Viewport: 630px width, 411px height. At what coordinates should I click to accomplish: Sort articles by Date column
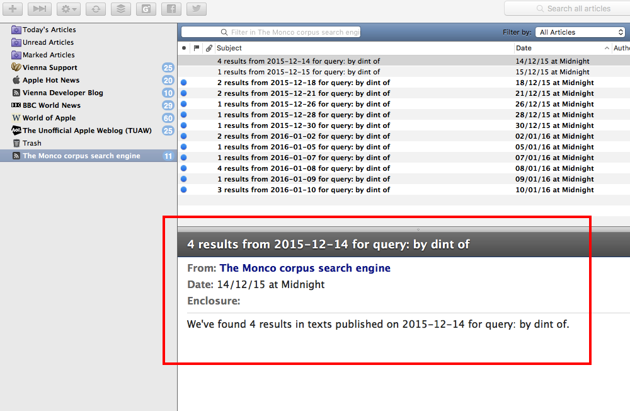561,48
